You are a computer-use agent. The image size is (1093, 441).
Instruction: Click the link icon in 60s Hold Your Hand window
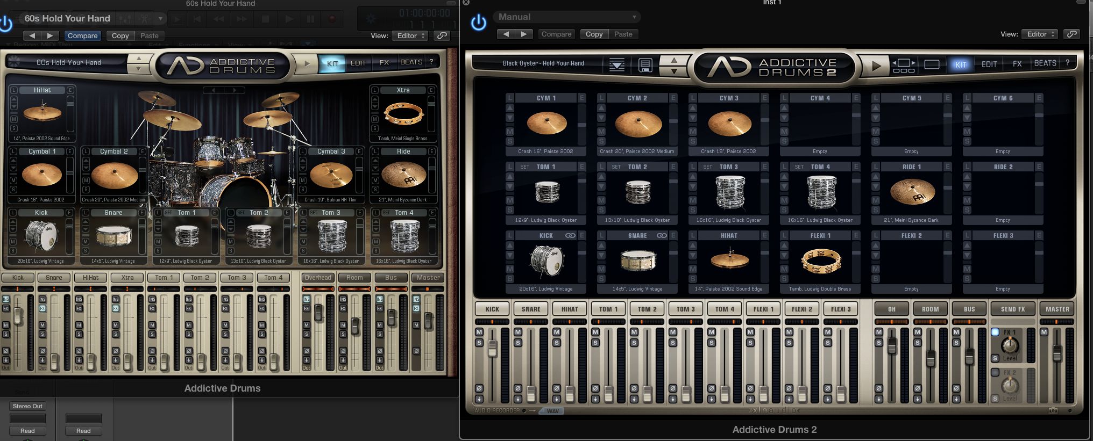pos(442,35)
